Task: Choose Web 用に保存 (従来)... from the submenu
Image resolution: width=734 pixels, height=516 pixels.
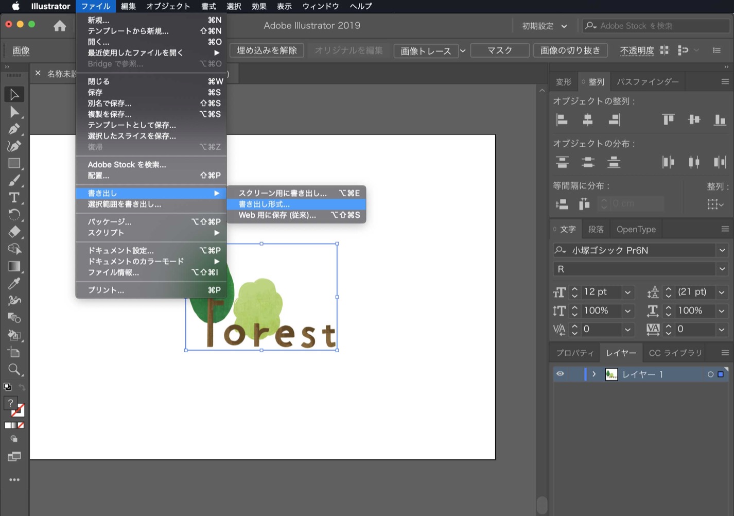Action: coord(296,215)
